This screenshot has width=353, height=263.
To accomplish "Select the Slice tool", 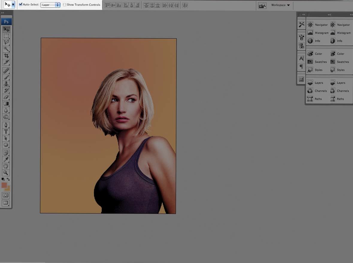I will coord(6,62).
